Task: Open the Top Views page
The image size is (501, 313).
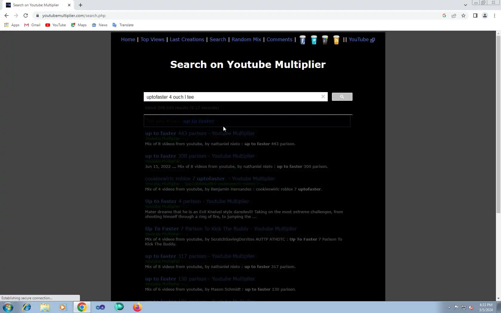Action: [152, 39]
